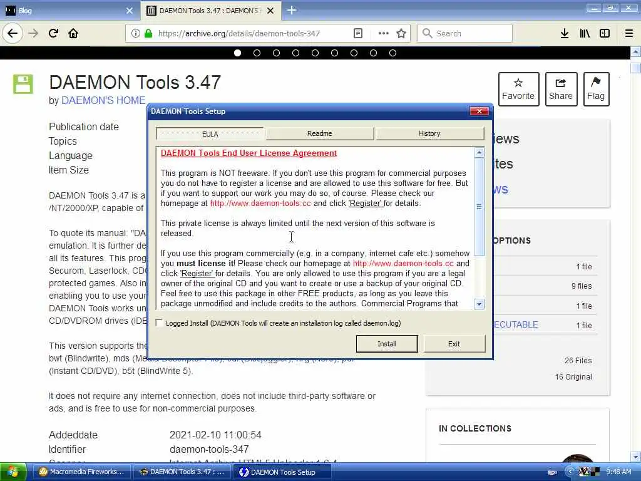Close the Blog browser tab
This screenshot has width=641, height=481.
click(130, 11)
